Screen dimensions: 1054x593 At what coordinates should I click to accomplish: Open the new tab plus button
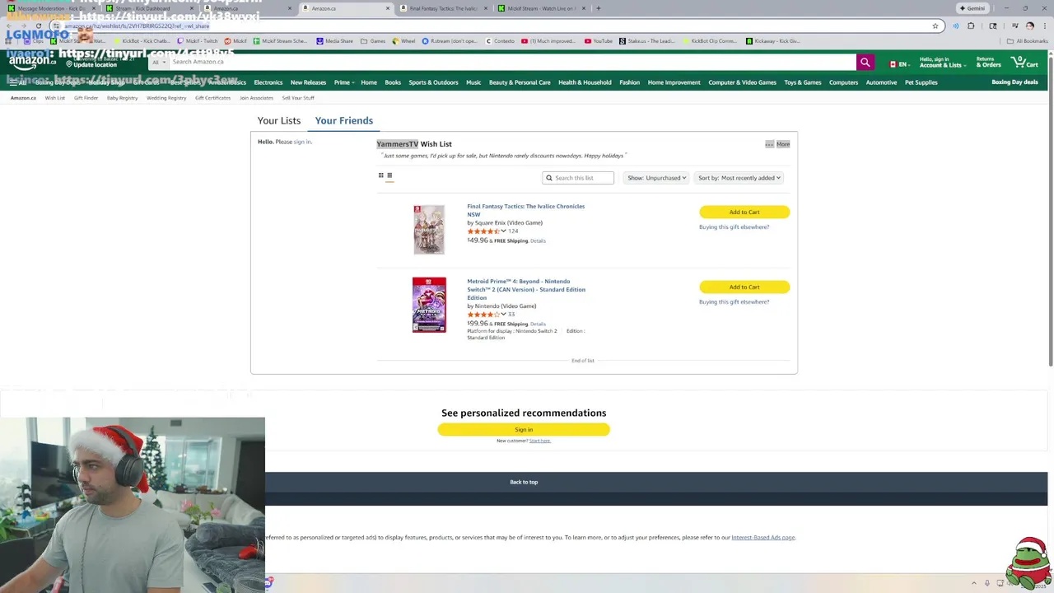point(598,8)
